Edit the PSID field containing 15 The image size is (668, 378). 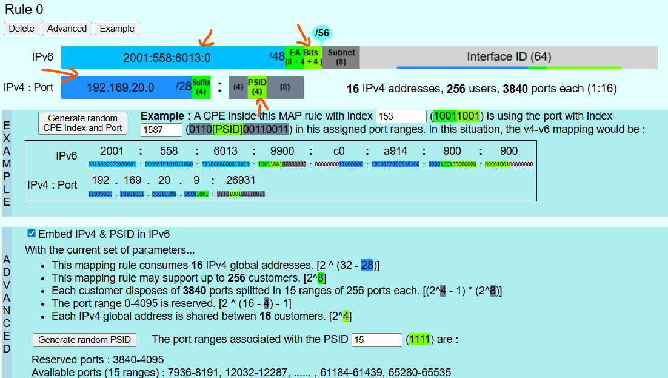click(376, 339)
